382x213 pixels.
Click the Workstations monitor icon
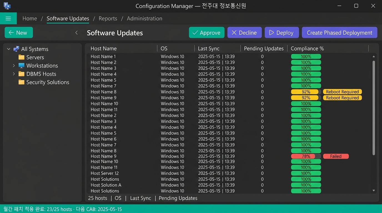coord(21,66)
